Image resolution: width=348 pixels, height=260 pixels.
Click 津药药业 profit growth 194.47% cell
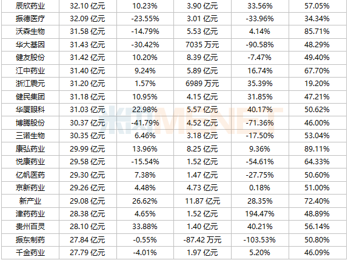259,214
